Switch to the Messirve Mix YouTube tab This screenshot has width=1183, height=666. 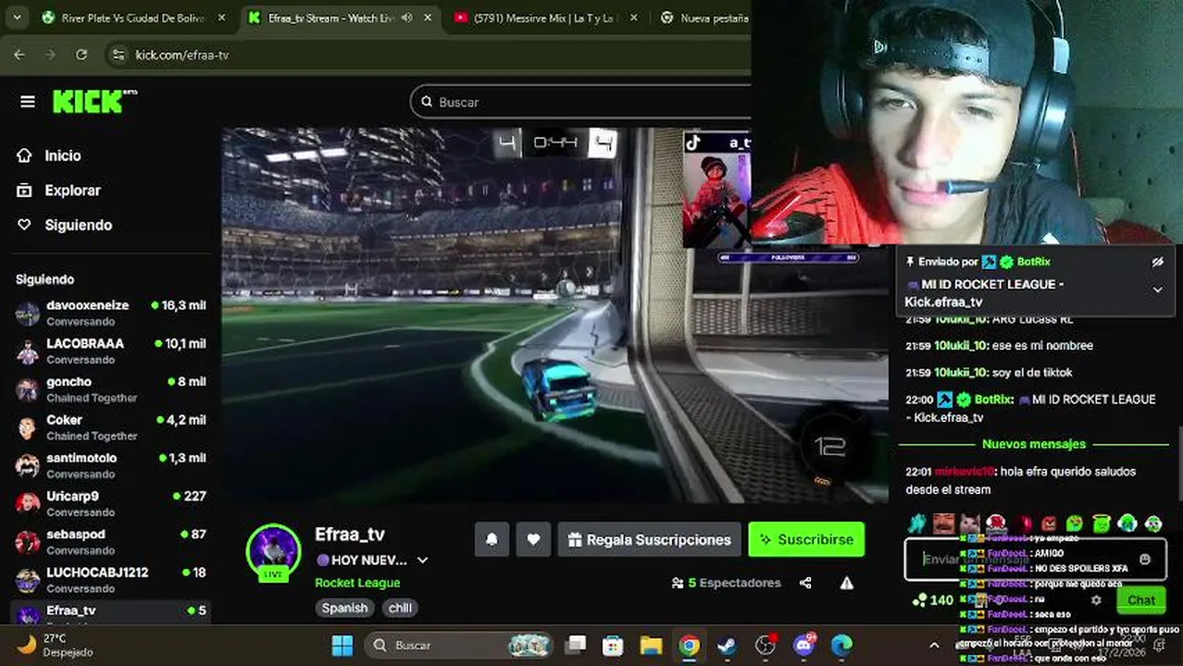pos(544,18)
